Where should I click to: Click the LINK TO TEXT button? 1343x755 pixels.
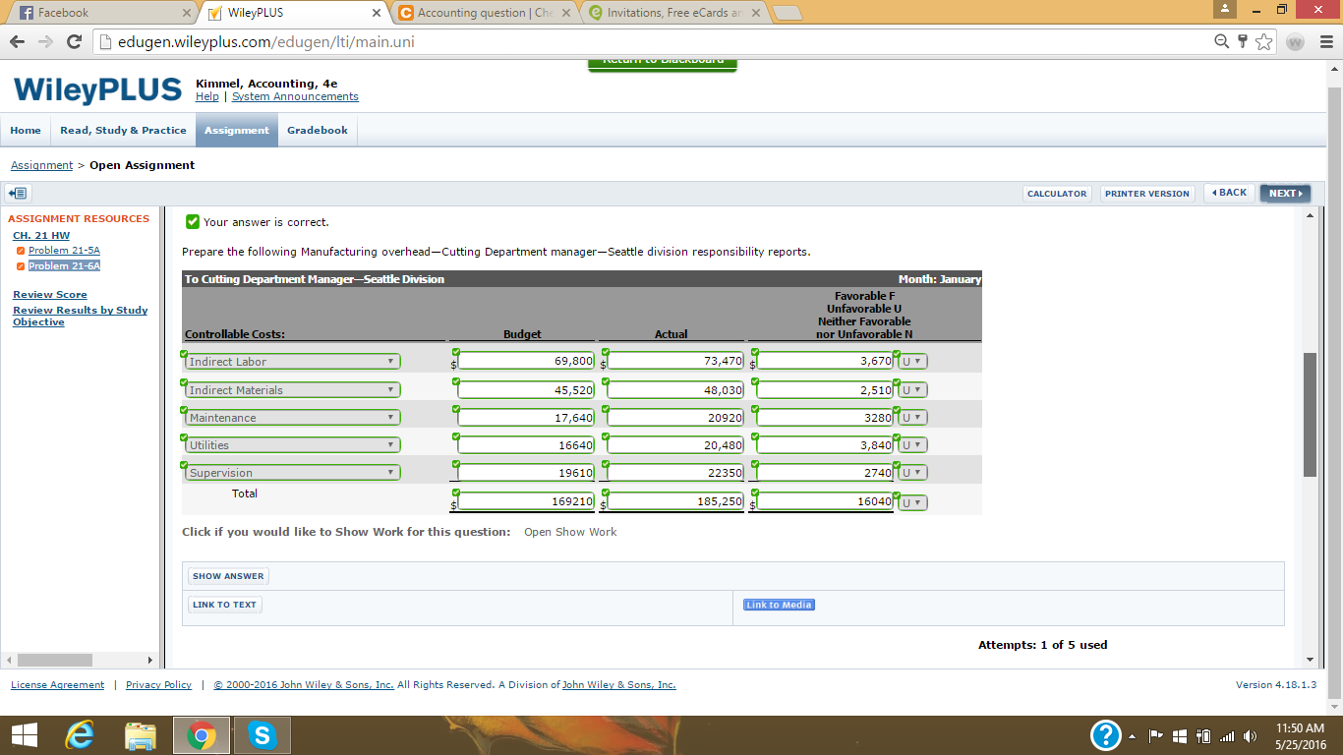point(224,605)
